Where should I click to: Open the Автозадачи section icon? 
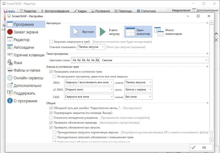(x=10, y=47)
